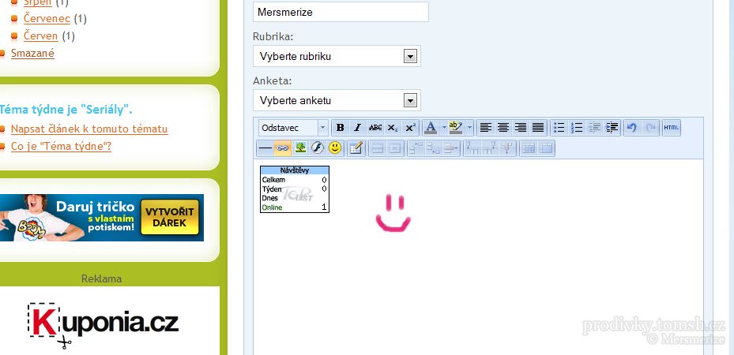734x355 pixels.
Task: Insert Flash media into article
Action: point(318,148)
